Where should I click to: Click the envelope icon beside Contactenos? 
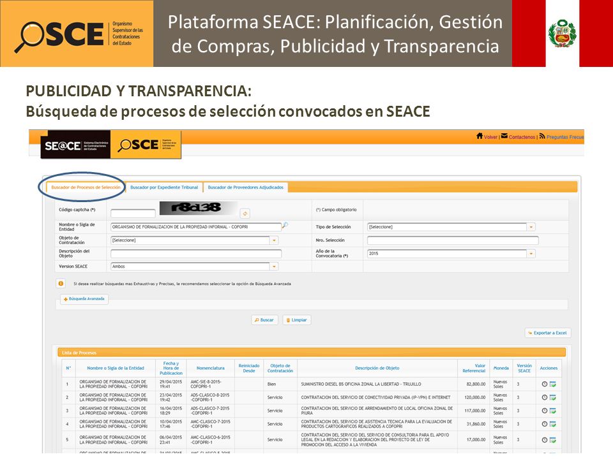click(504, 136)
